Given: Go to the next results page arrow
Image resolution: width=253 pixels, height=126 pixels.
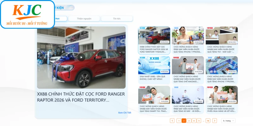Looking at the screenshot, I should 214,121.
